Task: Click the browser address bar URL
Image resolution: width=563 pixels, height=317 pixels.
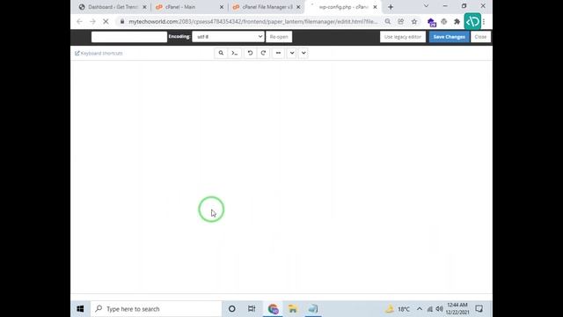Action: (x=253, y=21)
